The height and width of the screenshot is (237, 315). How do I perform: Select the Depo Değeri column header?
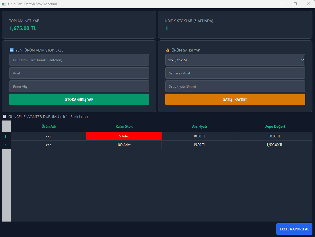pyautogui.click(x=275, y=126)
